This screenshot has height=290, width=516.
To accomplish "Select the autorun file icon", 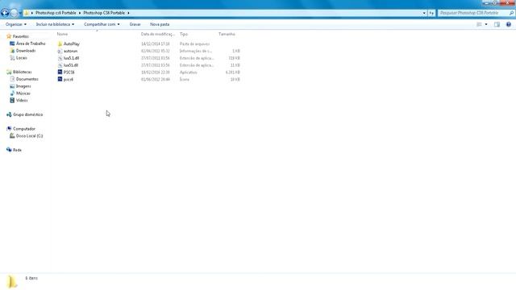I will 60,51.
